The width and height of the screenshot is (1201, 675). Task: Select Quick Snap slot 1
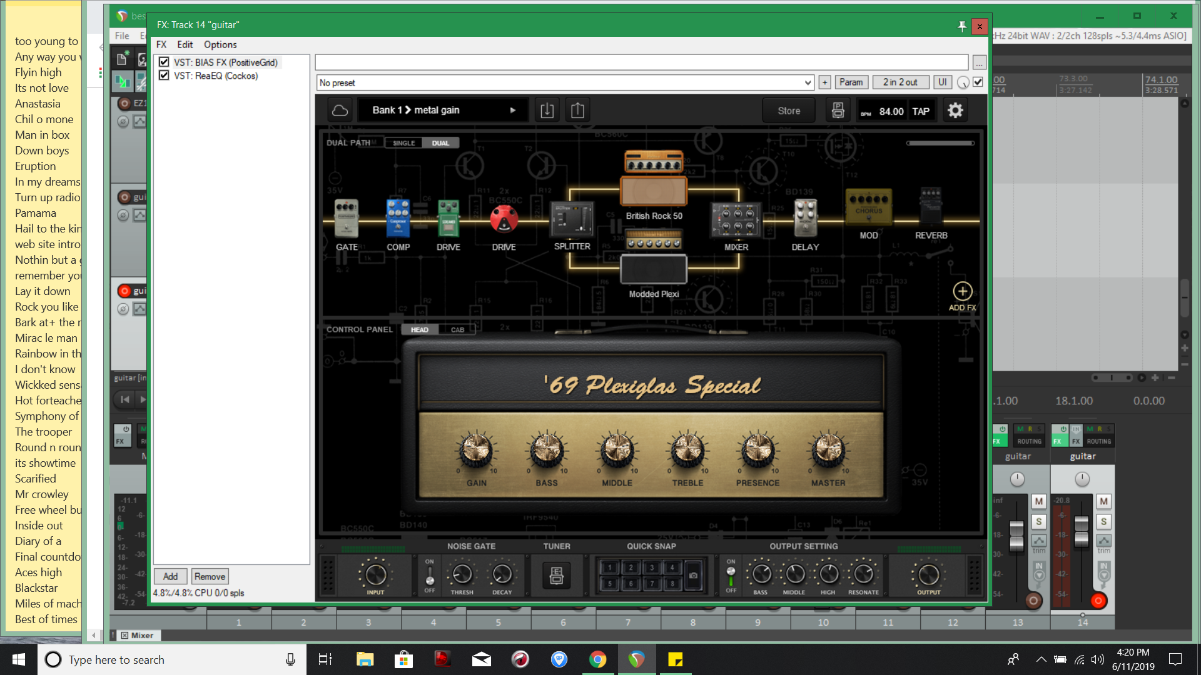[x=610, y=567]
